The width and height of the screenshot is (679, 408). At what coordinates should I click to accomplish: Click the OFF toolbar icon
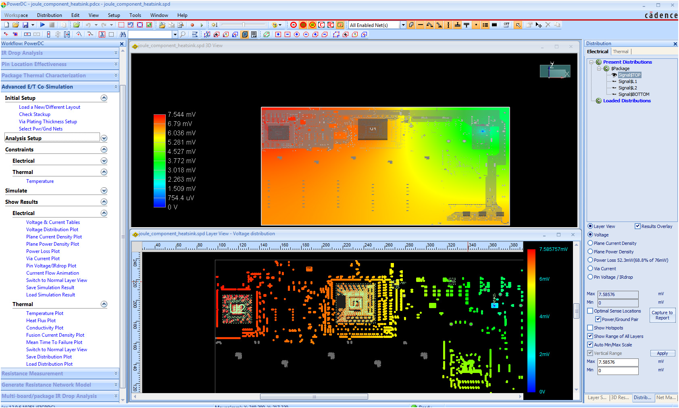coord(506,25)
